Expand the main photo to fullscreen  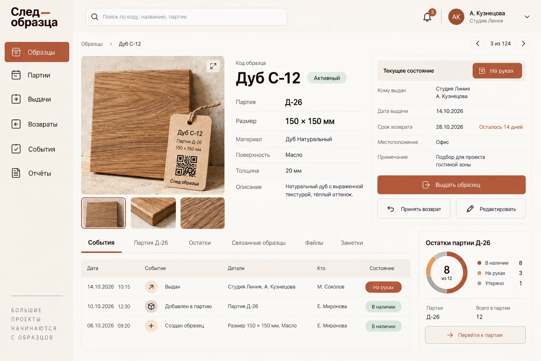(x=213, y=66)
